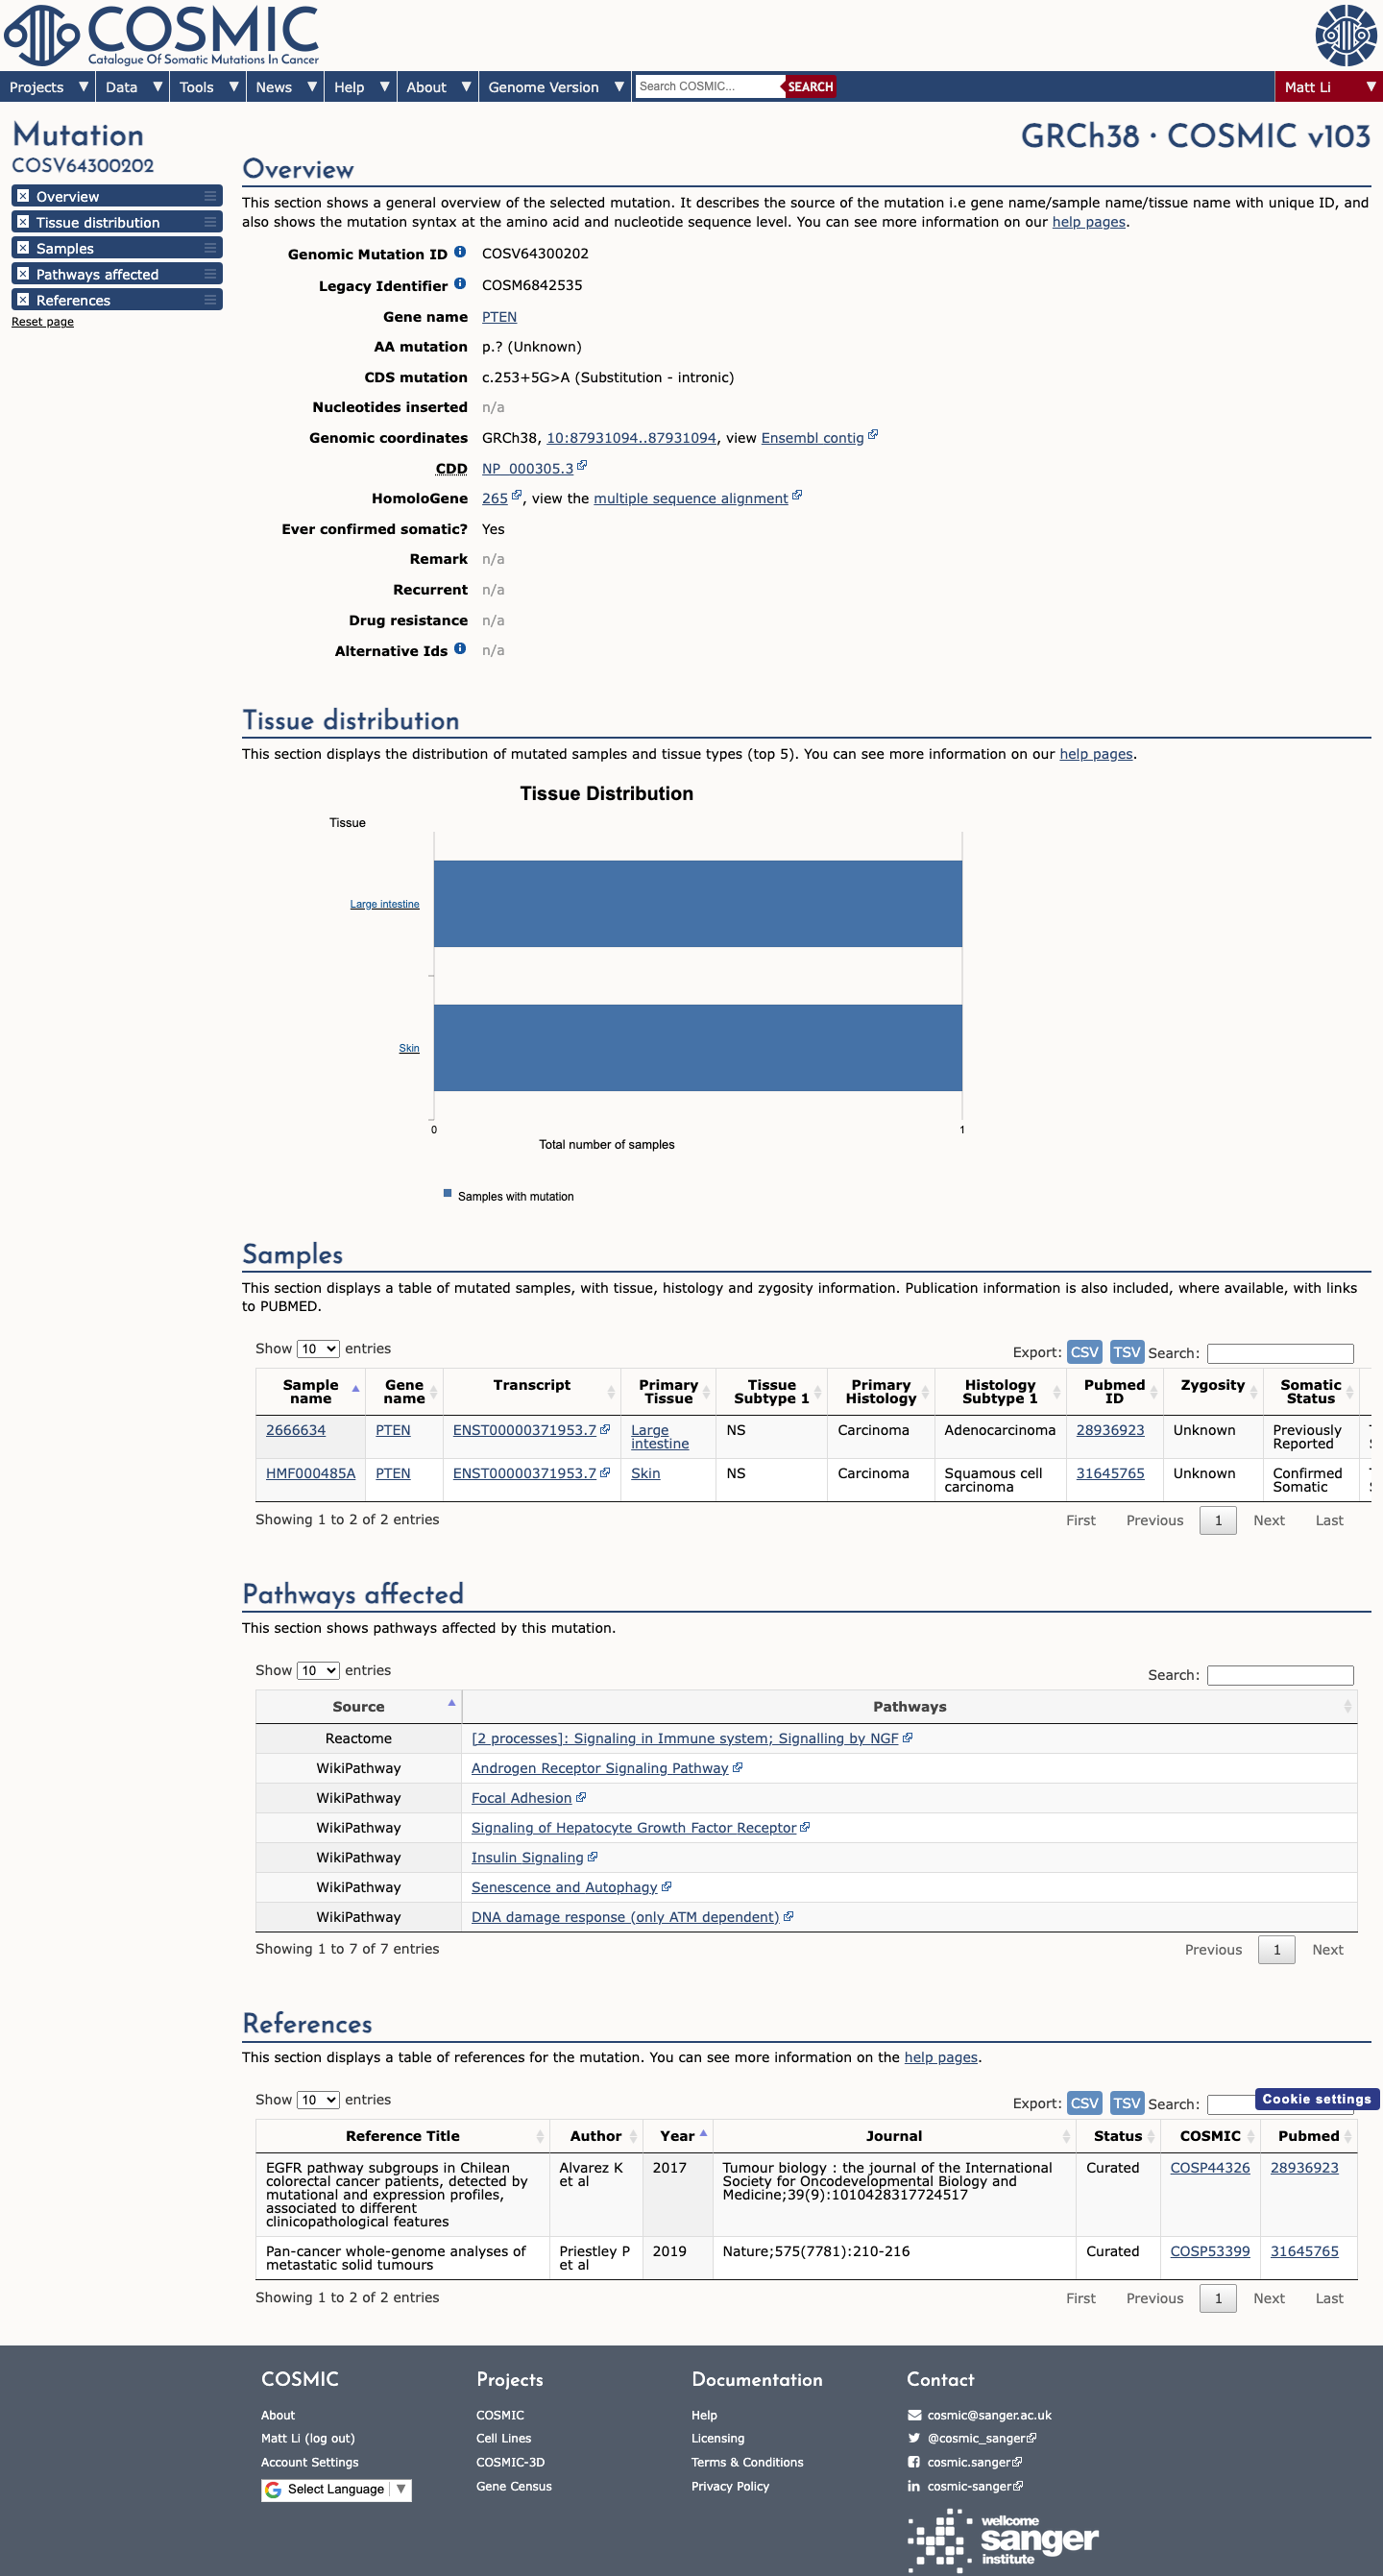The image size is (1383, 2576).
Task: Sort Samples table by Zygosity
Action: tap(1213, 1391)
